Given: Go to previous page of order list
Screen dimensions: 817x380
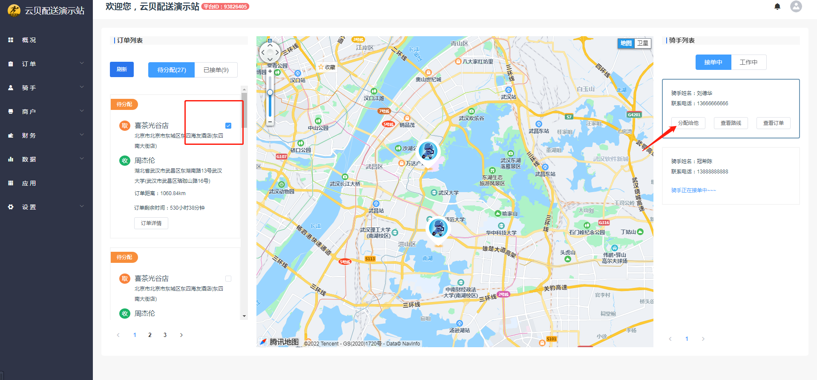Looking at the screenshot, I should (x=118, y=335).
